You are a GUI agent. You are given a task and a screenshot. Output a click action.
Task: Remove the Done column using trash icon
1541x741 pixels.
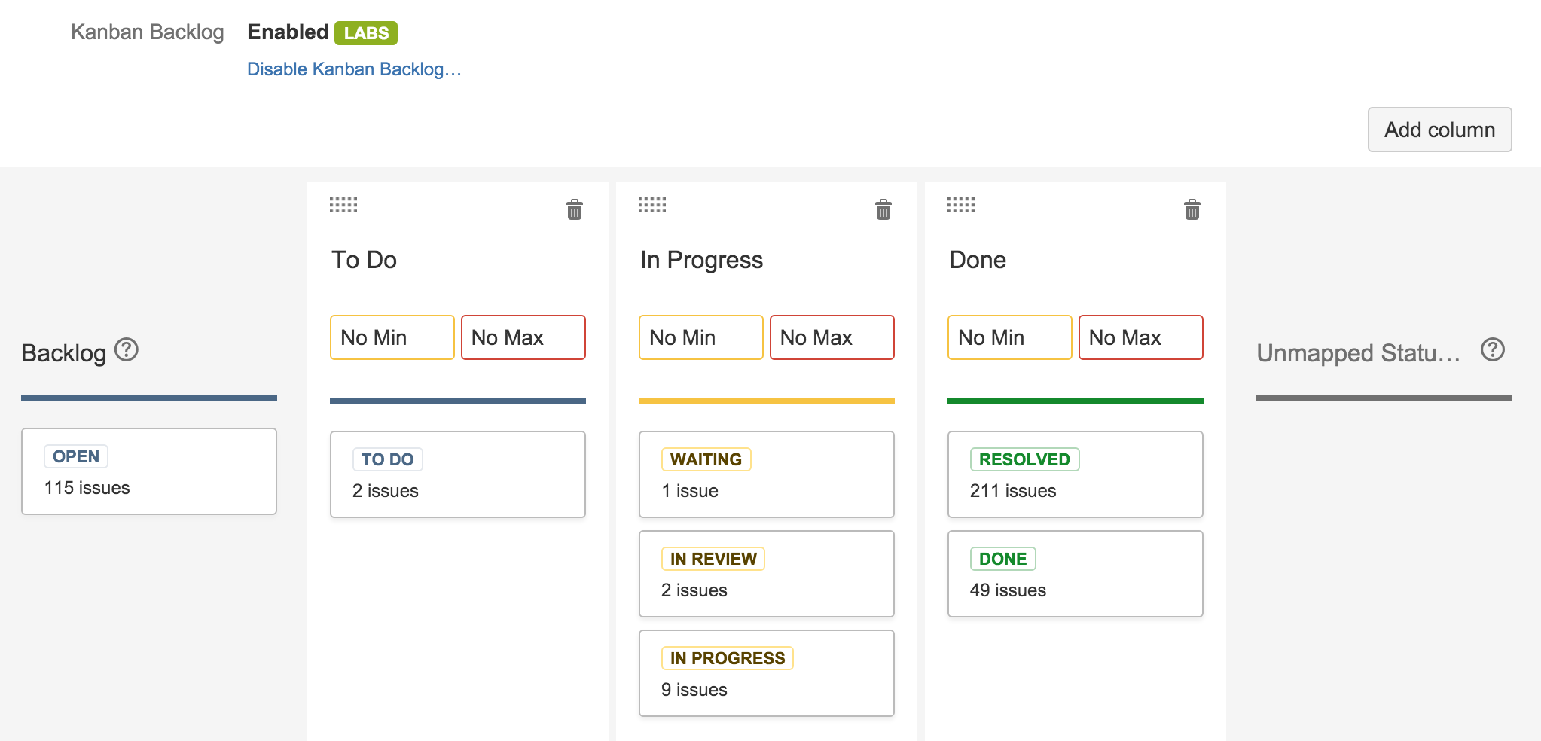tap(1192, 209)
